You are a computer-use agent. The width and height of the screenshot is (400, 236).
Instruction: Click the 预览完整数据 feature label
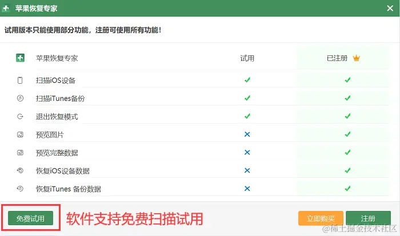[57, 153]
